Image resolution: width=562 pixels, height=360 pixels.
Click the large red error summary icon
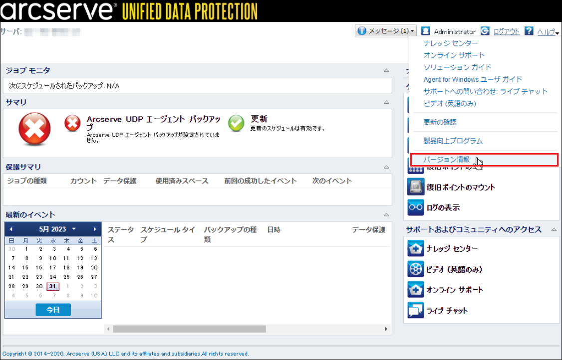(x=34, y=129)
